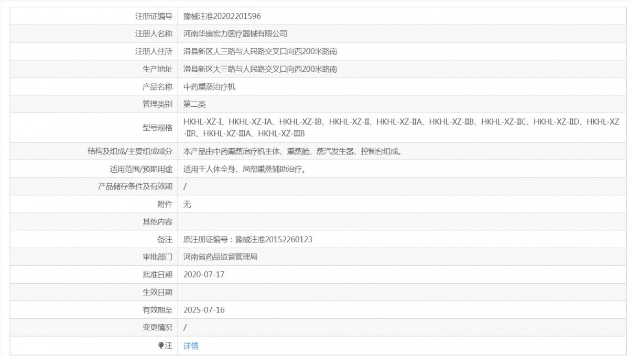Select the structure composition description text

tap(292, 152)
